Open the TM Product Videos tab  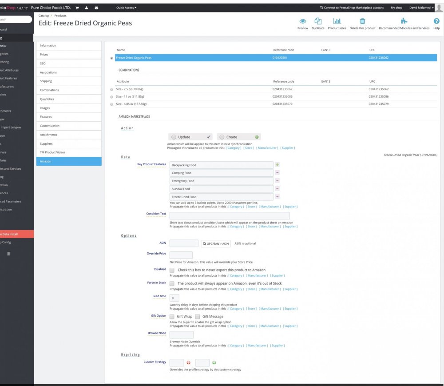(69, 152)
